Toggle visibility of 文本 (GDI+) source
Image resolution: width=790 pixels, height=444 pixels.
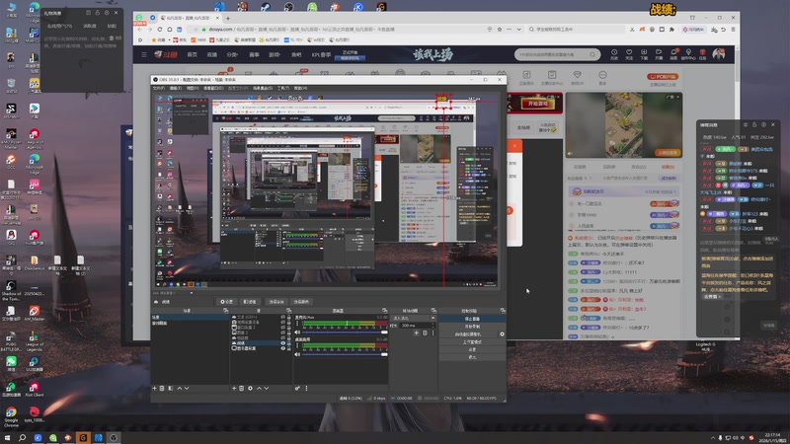coord(283,317)
